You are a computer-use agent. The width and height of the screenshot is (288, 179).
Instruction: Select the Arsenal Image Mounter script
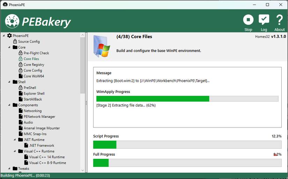point(42,128)
